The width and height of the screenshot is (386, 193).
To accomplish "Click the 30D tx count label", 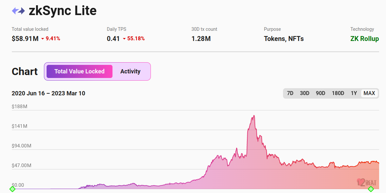I will pyautogui.click(x=204, y=29).
